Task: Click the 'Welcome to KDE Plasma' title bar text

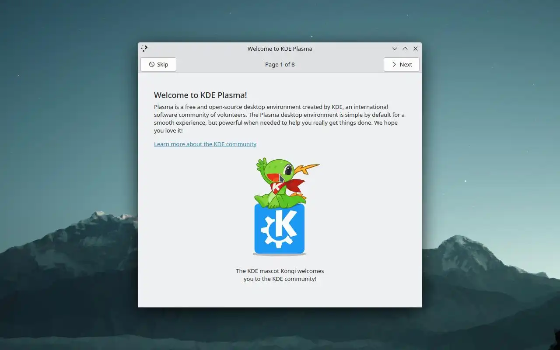Action: 280,49
